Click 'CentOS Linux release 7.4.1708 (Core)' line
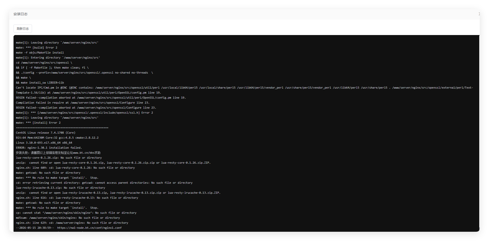Viewport: 489px width, 241px height. [x=46, y=133]
